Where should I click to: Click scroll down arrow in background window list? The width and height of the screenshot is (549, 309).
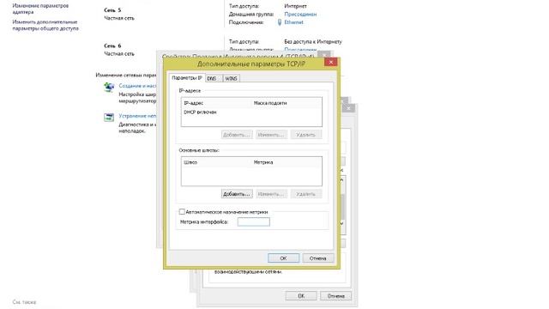tap(342, 223)
